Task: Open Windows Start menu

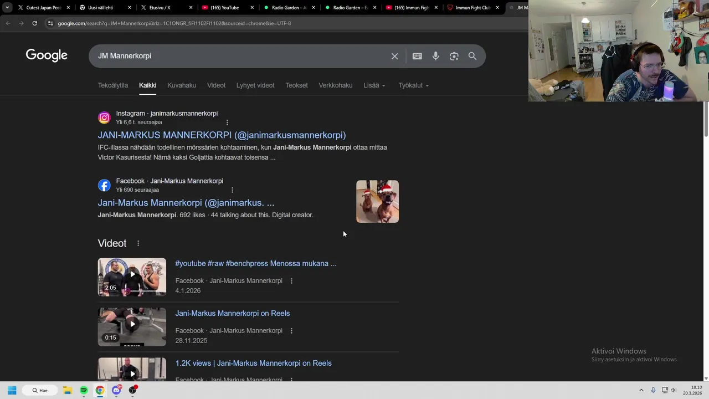Action: click(x=12, y=390)
